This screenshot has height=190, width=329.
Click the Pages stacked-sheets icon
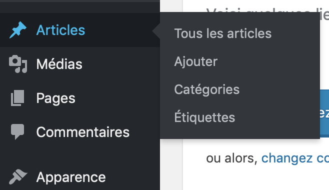(x=17, y=98)
